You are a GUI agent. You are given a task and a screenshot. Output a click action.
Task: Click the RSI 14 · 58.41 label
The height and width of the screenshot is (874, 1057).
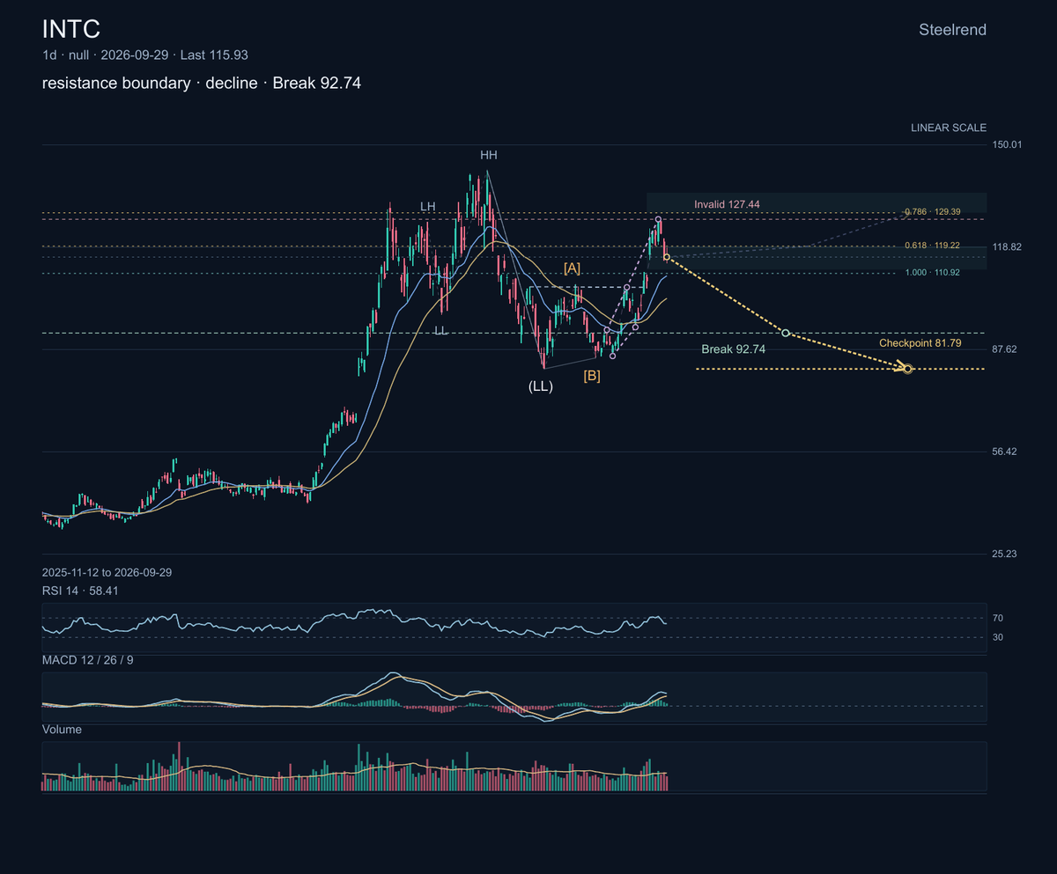(80, 591)
